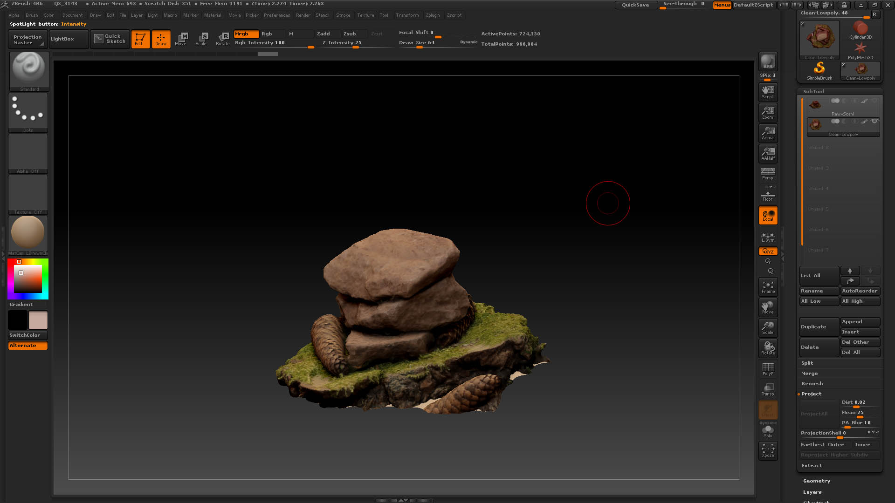Click the Append subtool button
Viewport: 895px width, 503px height.
(x=861, y=322)
